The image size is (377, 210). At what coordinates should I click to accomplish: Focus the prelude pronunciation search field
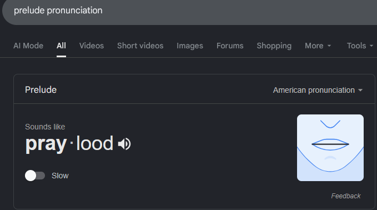click(x=189, y=11)
